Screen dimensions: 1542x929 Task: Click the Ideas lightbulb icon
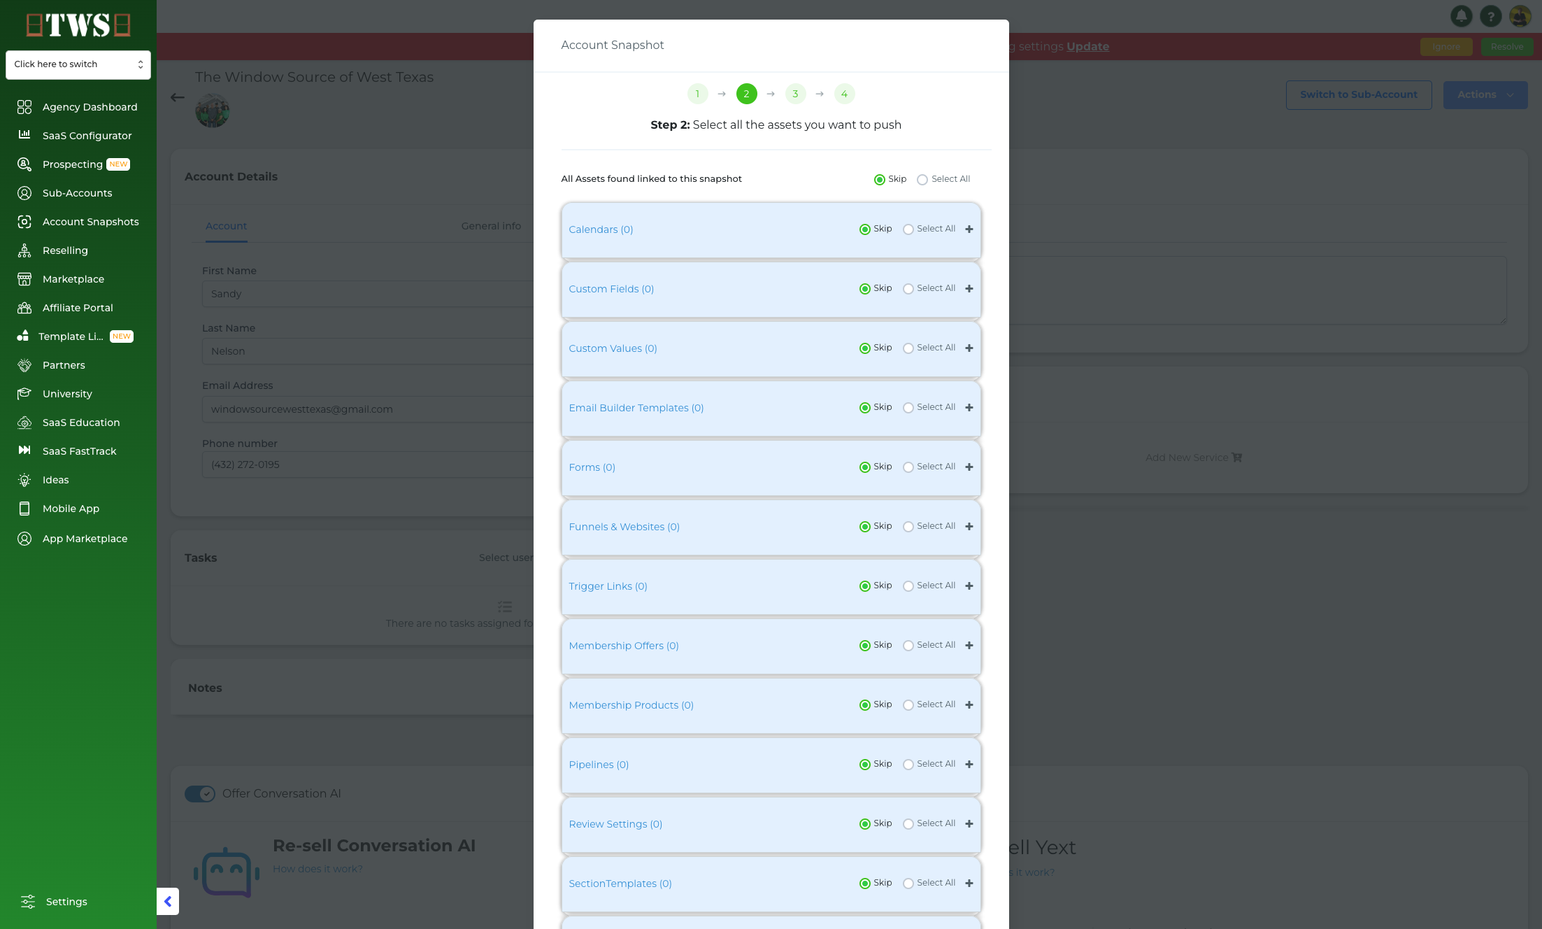pyautogui.click(x=24, y=480)
